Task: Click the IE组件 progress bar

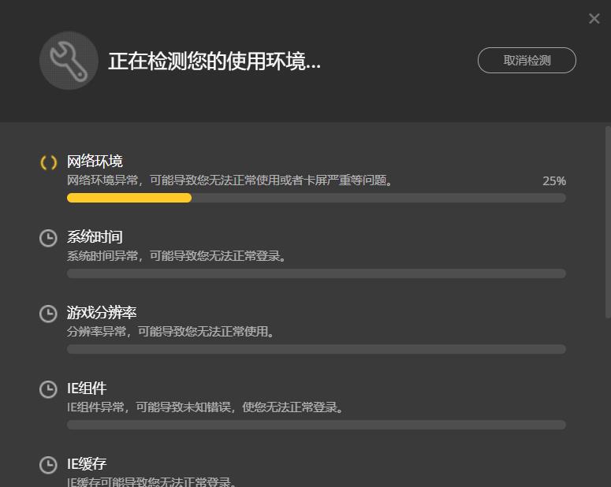Action: point(316,425)
